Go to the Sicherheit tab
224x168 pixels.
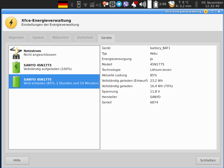[85, 37]
